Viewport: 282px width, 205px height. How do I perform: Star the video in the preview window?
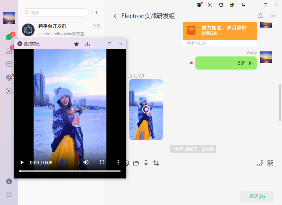point(76,44)
